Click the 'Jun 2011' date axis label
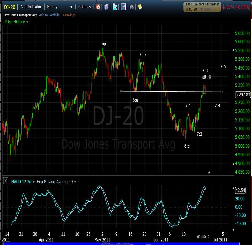 [161, 240]
